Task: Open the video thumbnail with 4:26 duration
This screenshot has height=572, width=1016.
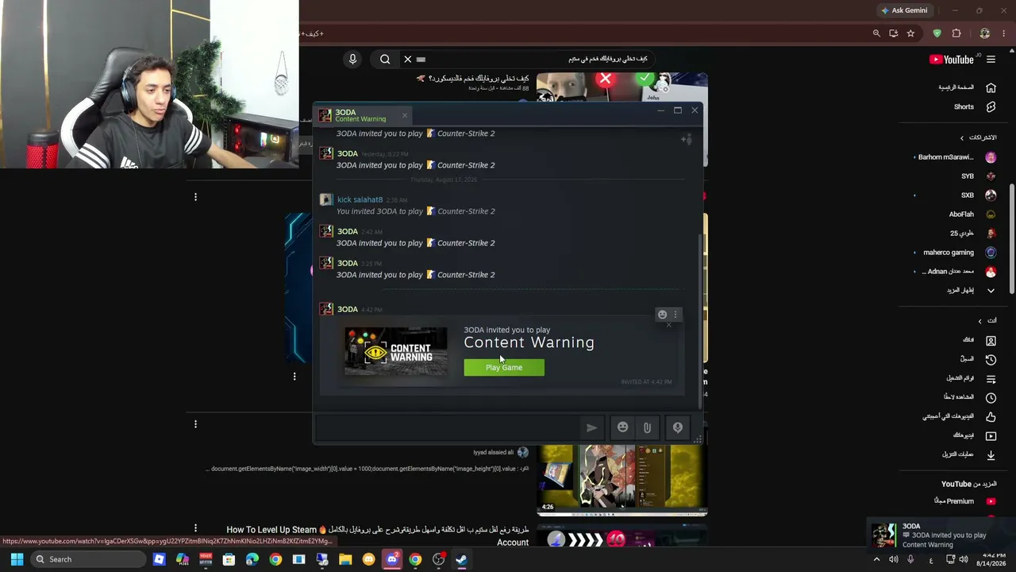Action: click(622, 478)
